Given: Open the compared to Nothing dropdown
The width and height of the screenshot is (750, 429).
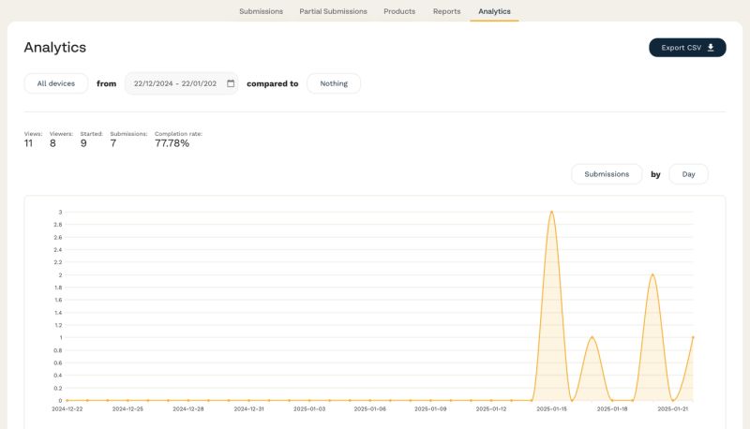Looking at the screenshot, I should [x=334, y=83].
